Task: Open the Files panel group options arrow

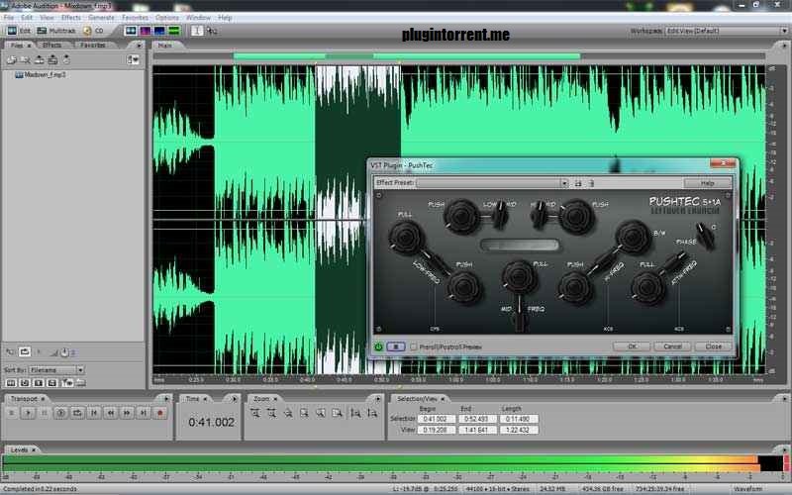Action: (x=139, y=45)
